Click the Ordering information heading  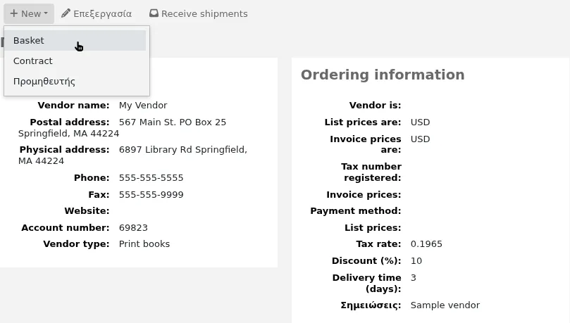(x=383, y=75)
